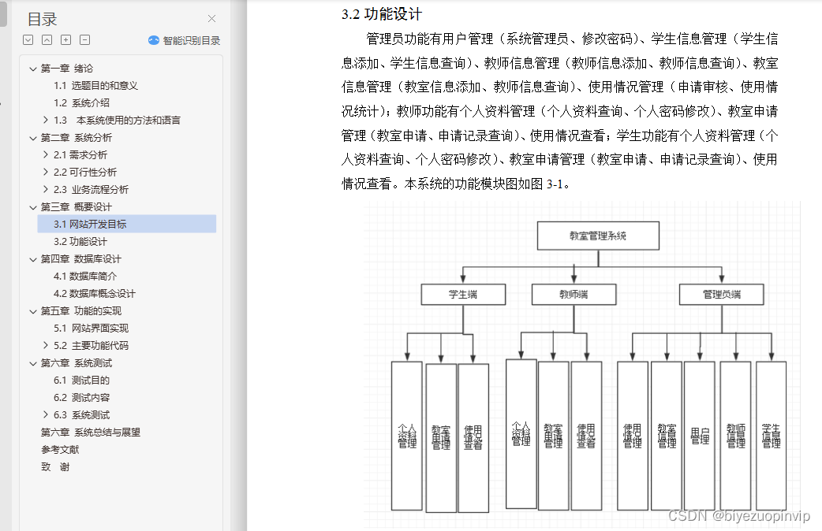Click the 学生端 box in diagram
The height and width of the screenshot is (531, 822).
[463, 295]
